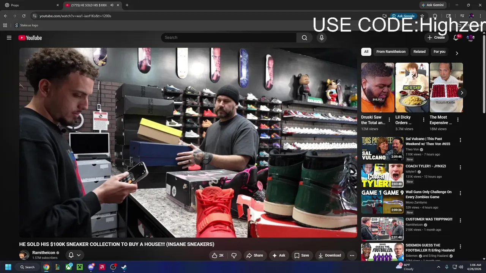Close the YouTube browser tab
Screen dimensions: 486x273
(118, 5)
